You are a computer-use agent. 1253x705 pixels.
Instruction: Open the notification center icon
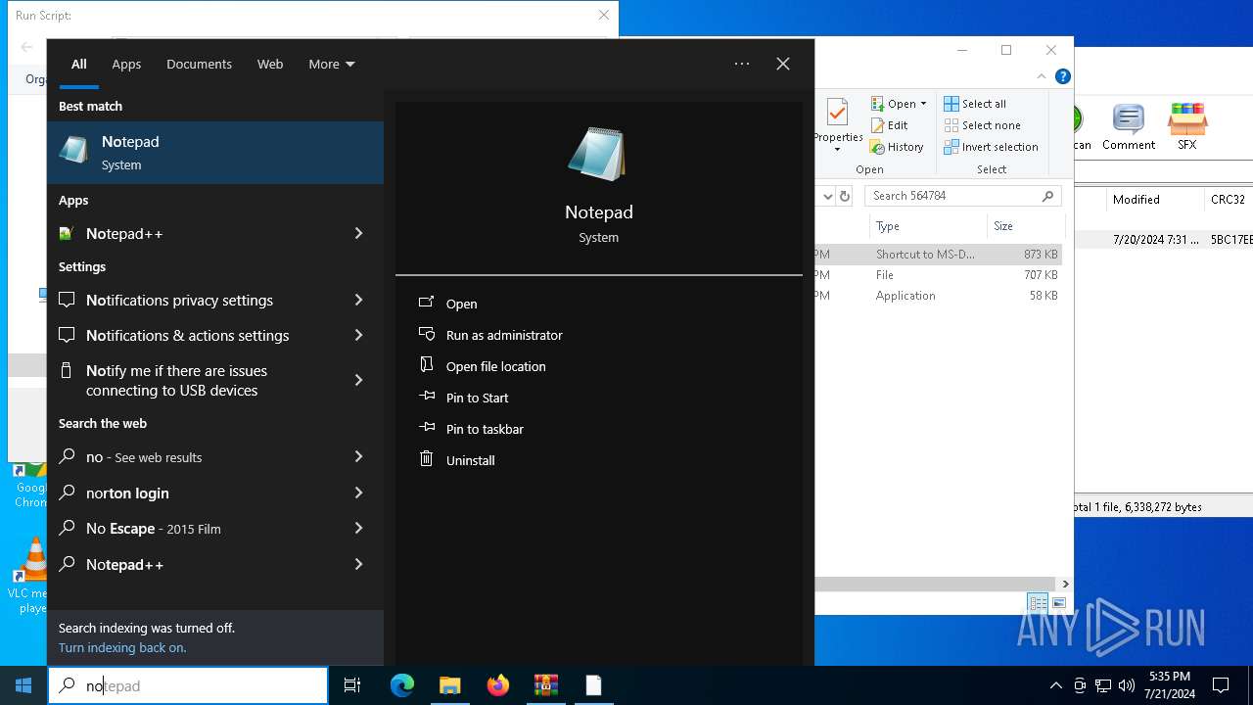[1221, 685]
